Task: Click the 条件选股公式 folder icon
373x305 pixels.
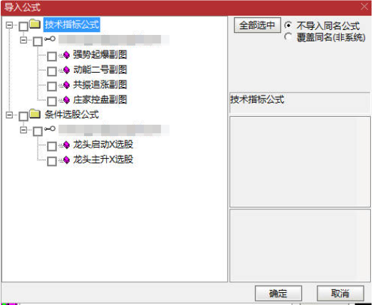Action: (35, 113)
